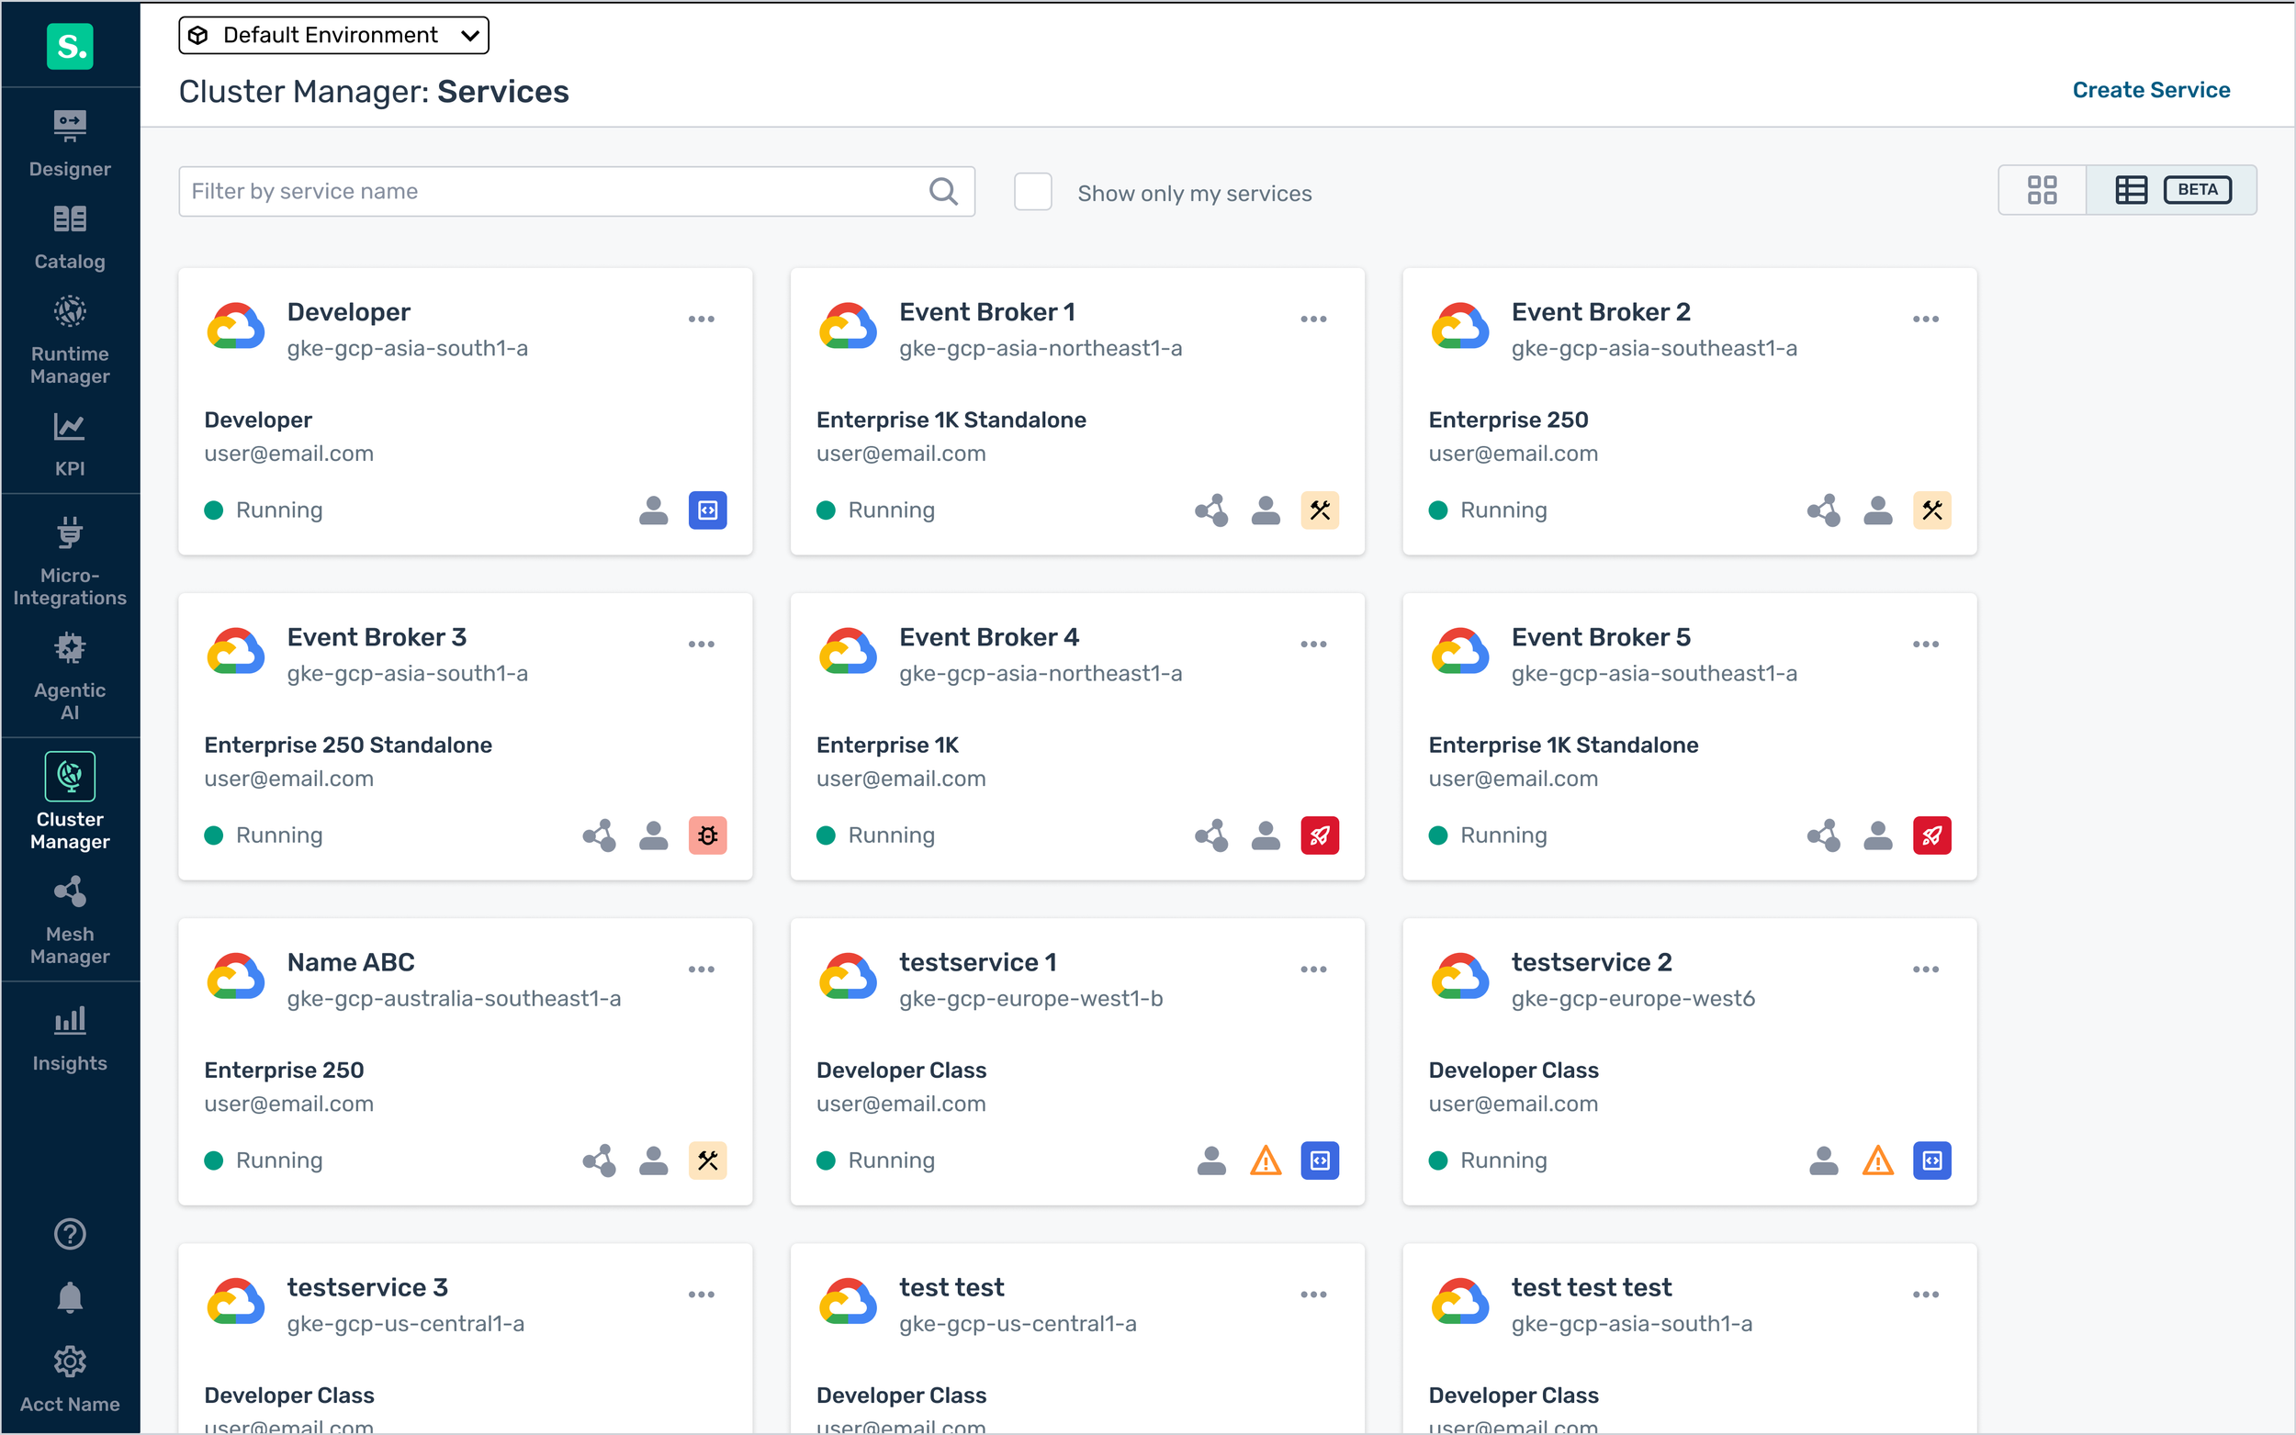Open the maintenance tools icon on Event Broker 1
Viewport: 2296px width, 1435px height.
pos(1320,510)
